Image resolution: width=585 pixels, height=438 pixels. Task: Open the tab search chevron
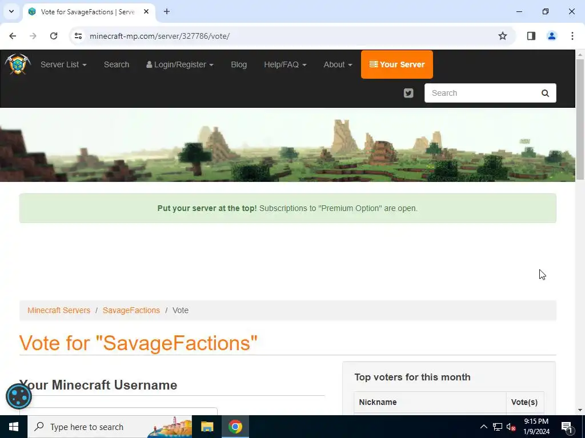click(x=11, y=11)
